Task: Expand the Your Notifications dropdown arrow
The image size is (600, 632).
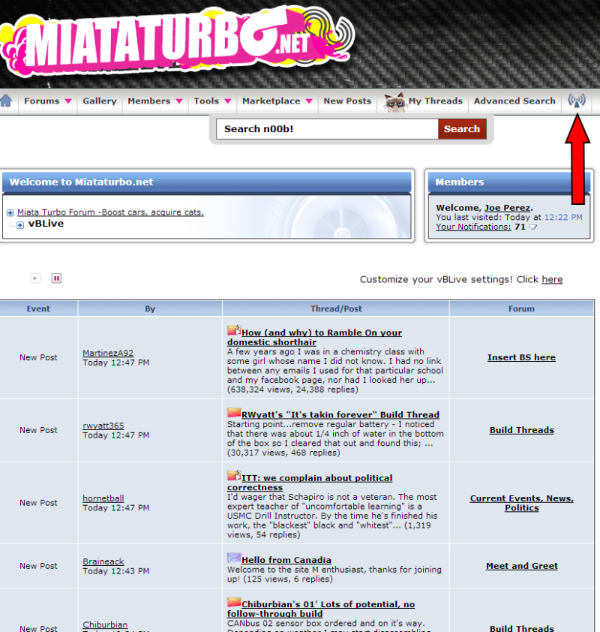Action: point(532,227)
